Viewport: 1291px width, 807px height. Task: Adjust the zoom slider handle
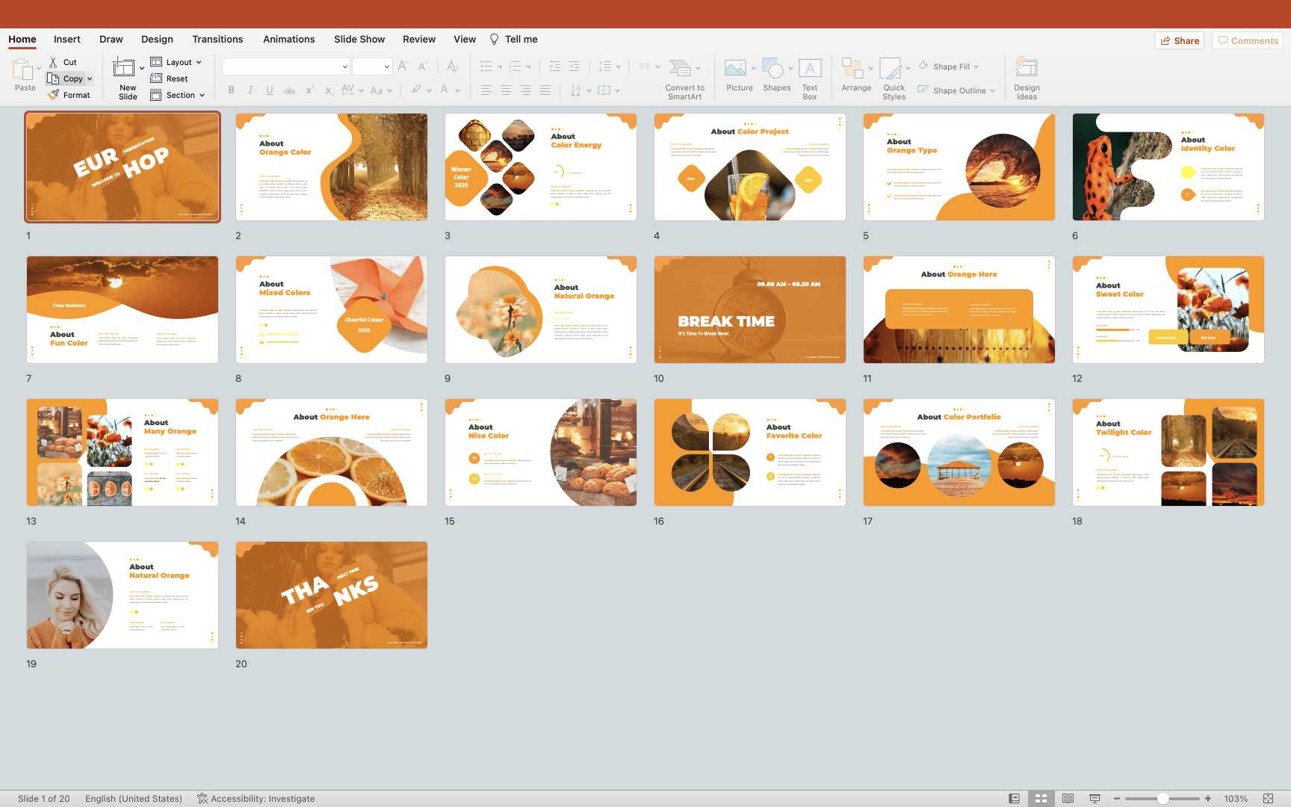[1163, 799]
